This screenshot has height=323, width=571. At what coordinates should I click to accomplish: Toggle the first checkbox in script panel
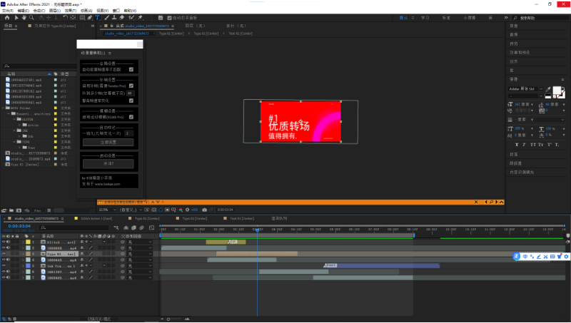[x=131, y=69]
